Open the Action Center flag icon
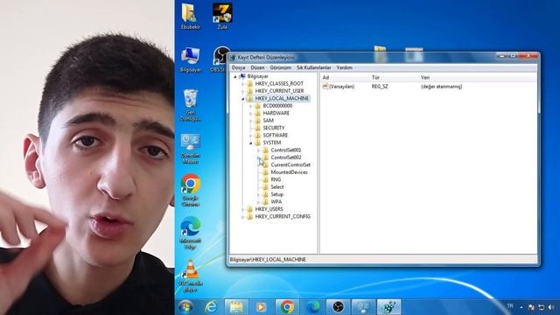The image size is (560, 315). coord(531,307)
